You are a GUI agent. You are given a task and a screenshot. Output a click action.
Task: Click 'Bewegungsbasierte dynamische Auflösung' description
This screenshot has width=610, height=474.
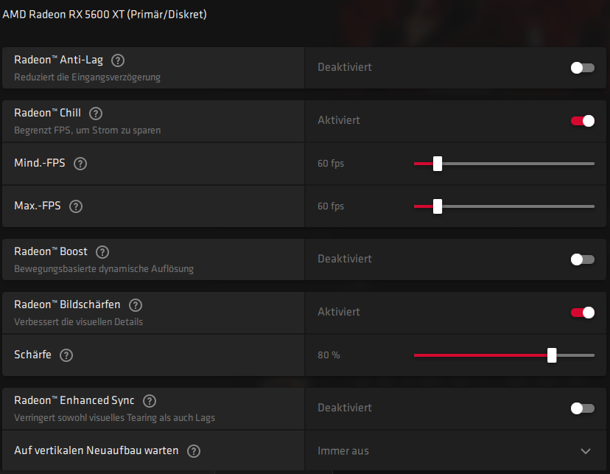pos(104,269)
